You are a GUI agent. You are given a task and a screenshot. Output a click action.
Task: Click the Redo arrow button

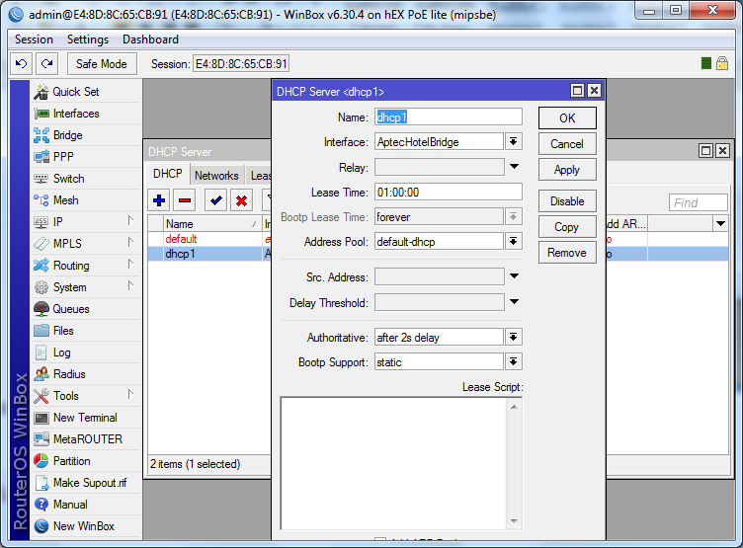pyautogui.click(x=46, y=63)
